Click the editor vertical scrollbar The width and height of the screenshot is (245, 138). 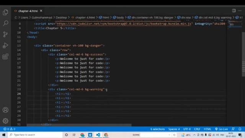243,54
